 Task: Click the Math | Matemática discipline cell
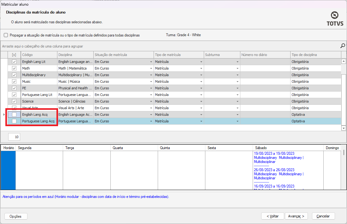pyautogui.click(x=75, y=68)
